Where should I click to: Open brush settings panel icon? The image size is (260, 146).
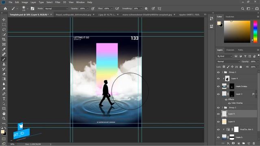pyautogui.click(x=32, y=9)
